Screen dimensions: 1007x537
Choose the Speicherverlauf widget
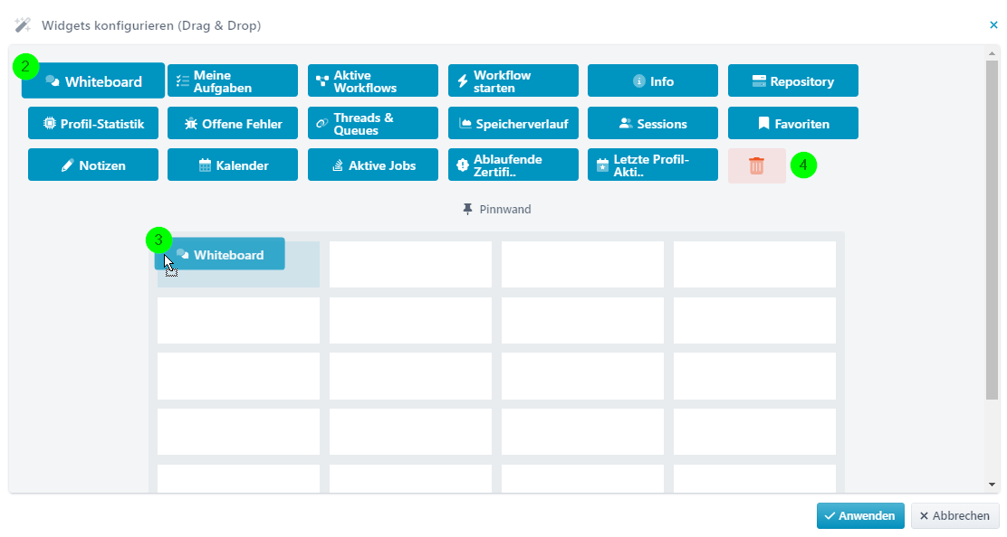pyautogui.click(x=513, y=123)
